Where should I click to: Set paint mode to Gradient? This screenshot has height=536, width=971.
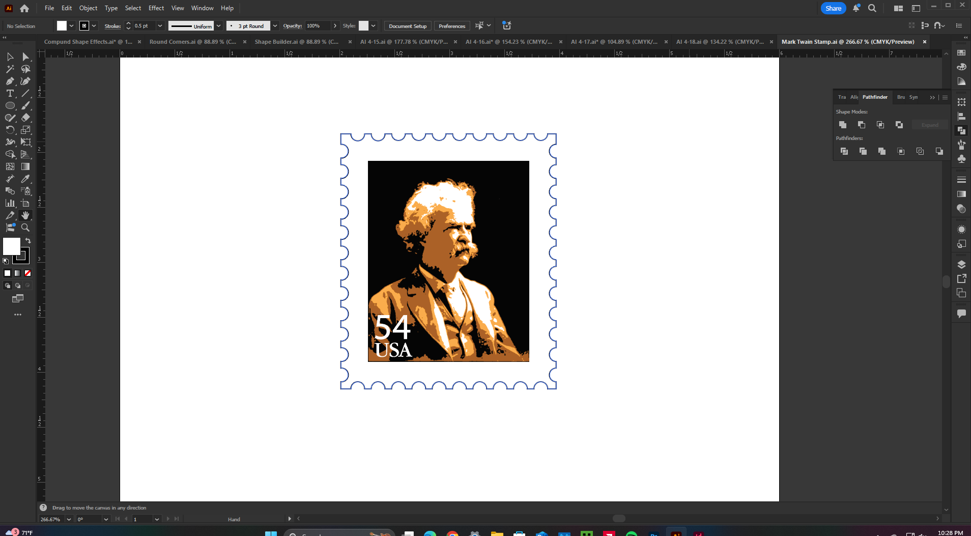(18, 273)
